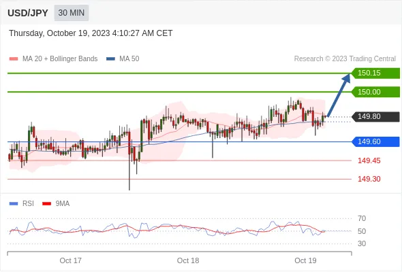Click the 'Oct 18' date axis label
Viewport: 402px width, 272px height.
pos(188,260)
